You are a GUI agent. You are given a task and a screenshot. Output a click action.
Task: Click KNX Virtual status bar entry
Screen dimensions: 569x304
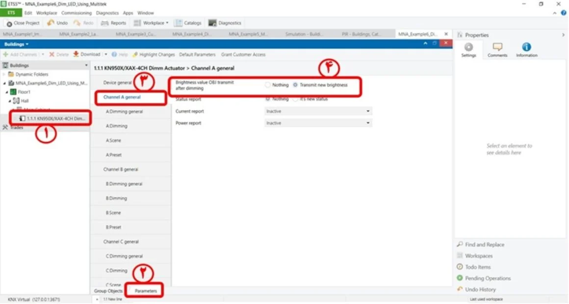(x=34, y=300)
